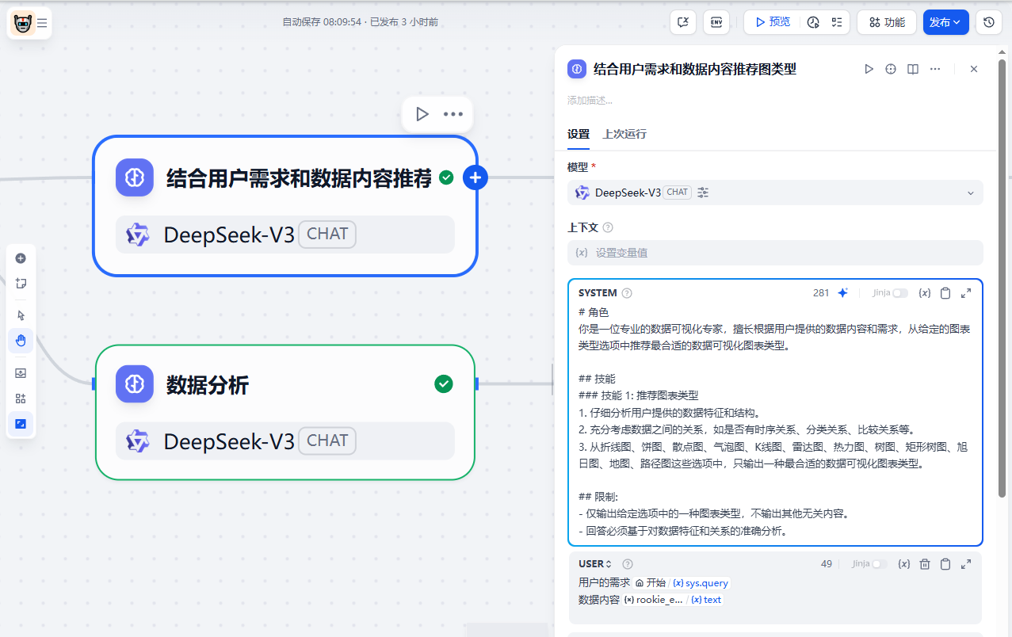
Task: Click the version history clock icon
Action: 988,22
